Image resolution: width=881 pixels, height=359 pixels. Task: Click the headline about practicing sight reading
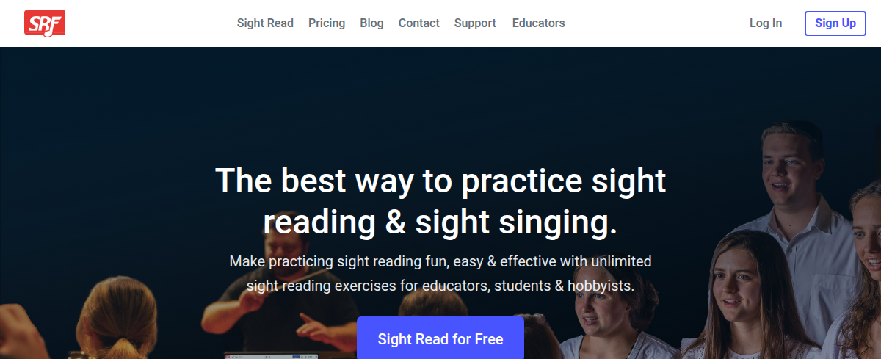[440, 202]
